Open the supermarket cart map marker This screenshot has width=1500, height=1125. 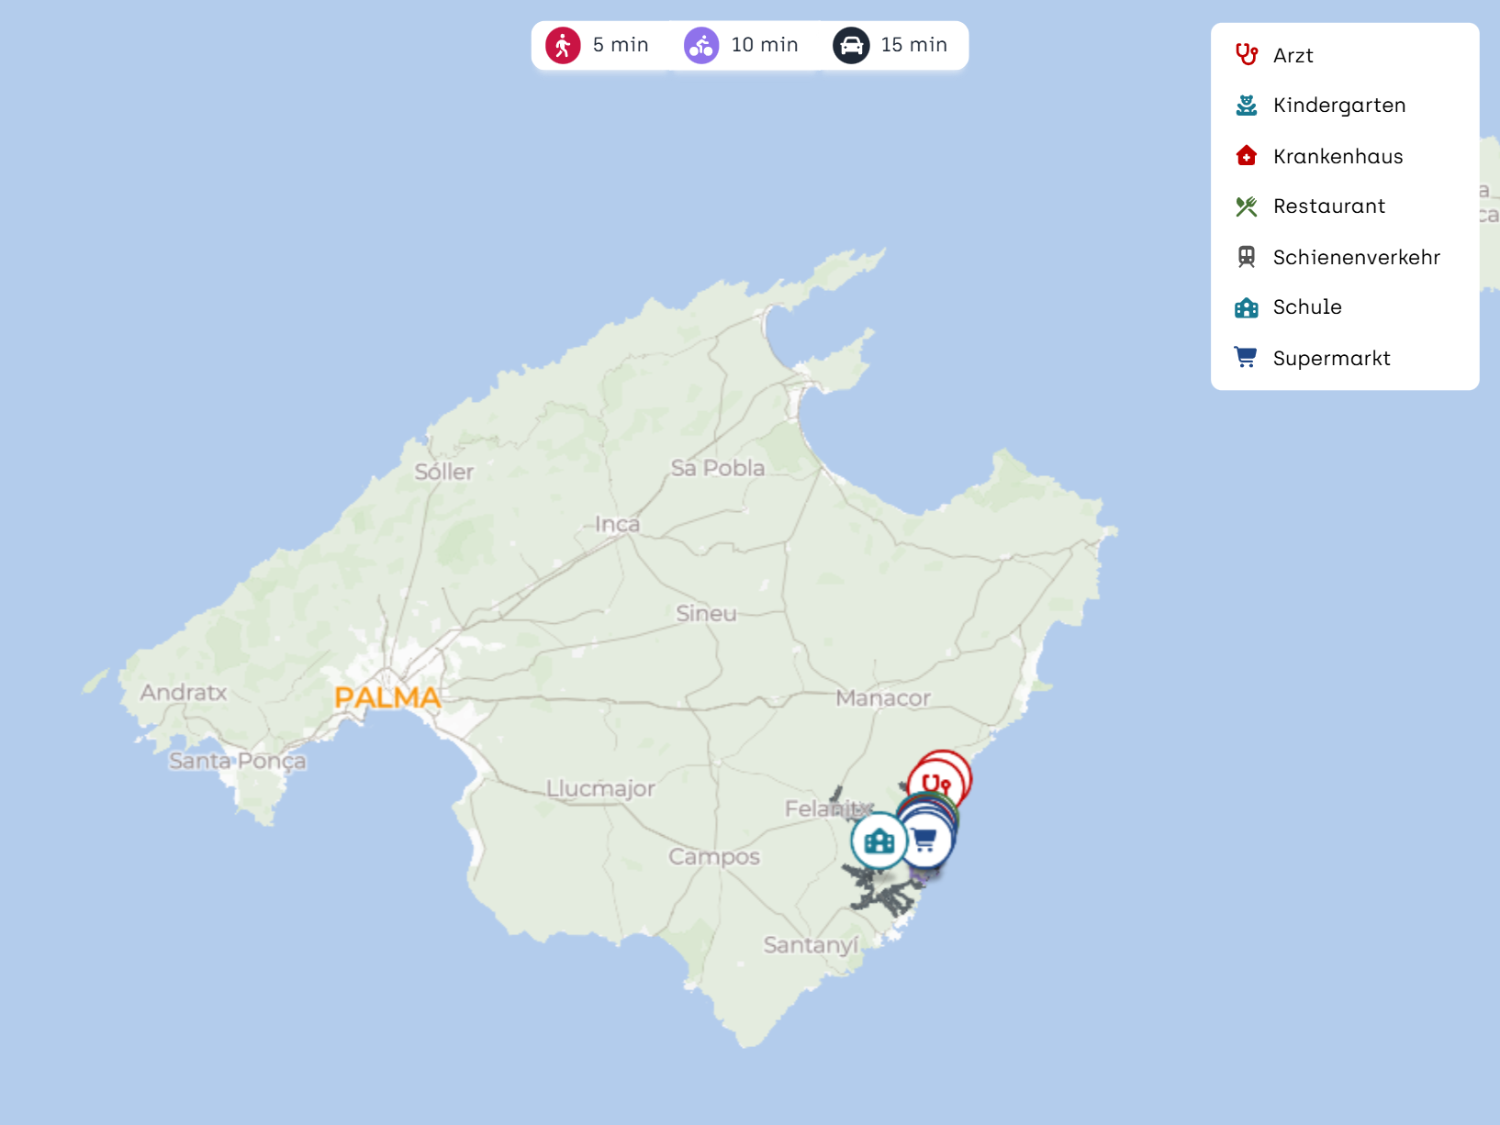pos(925,841)
